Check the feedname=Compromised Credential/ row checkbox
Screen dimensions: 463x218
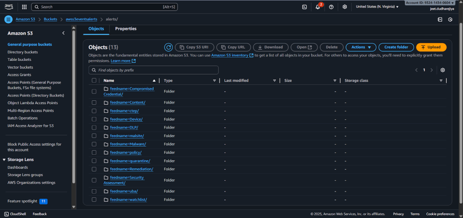click(94, 92)
